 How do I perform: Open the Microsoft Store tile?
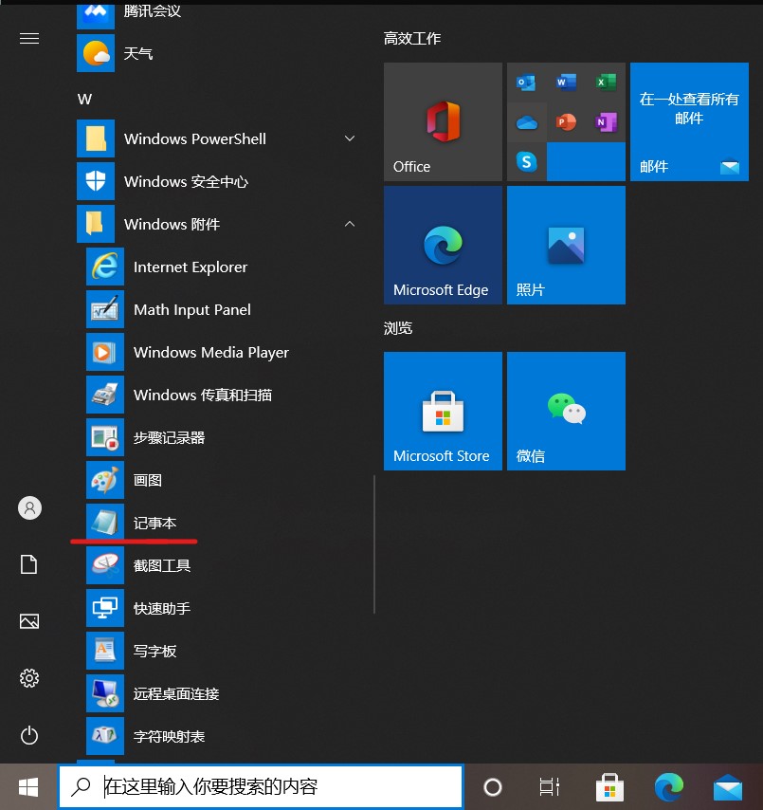pyautogui.click(x=443, y=412)
